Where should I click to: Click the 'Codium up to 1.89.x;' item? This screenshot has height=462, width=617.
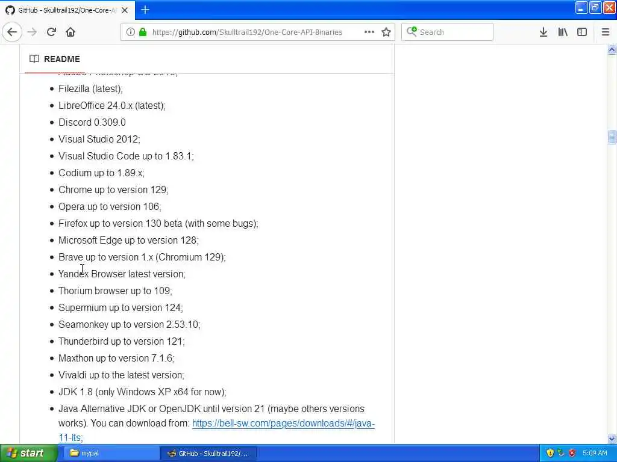coord(101,173)
